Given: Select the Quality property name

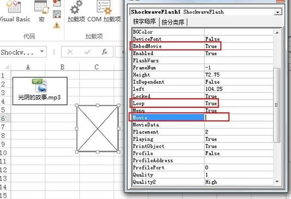Looking at the screenshot, I should [143, 175].
